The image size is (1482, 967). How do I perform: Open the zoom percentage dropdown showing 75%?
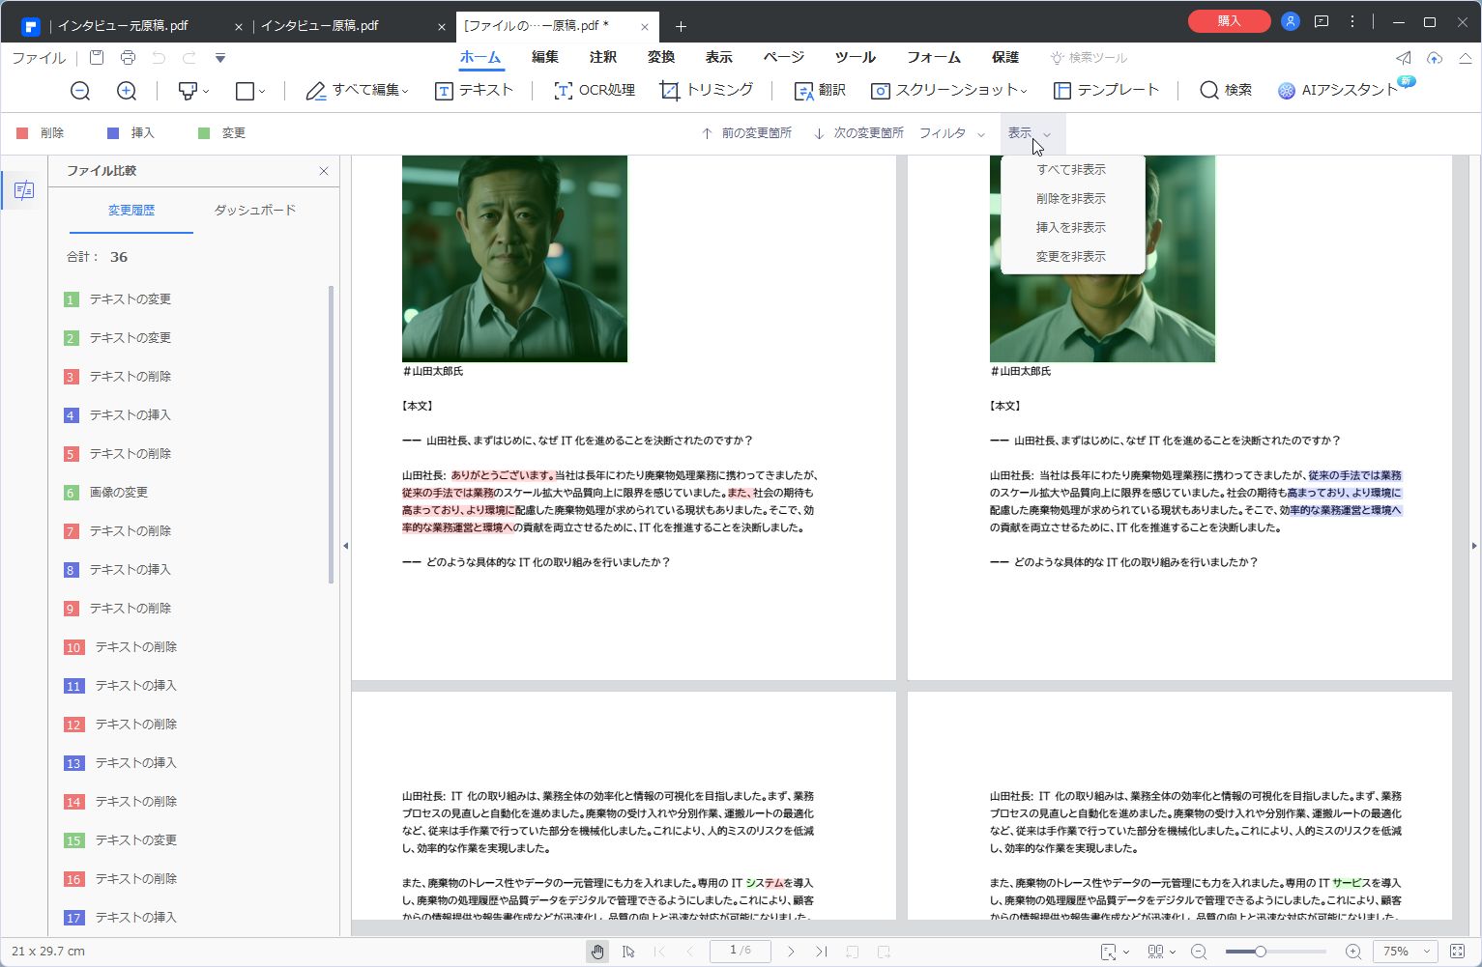coord(1404,952)
